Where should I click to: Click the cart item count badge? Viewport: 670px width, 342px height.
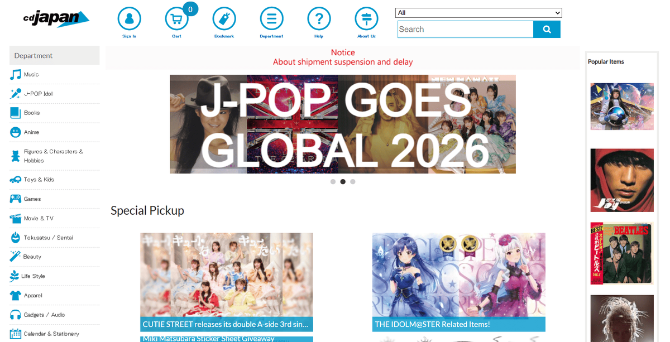(190, 9)
